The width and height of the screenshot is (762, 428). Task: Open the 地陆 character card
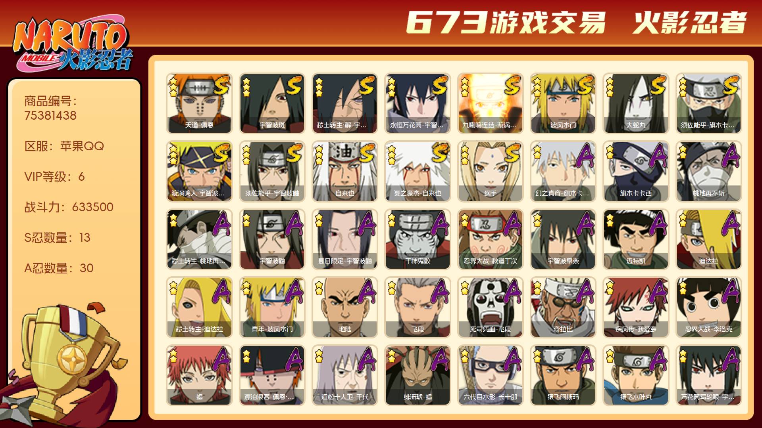[345, 307]
